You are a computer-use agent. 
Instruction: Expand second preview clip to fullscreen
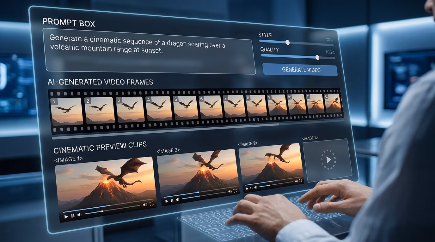coord(235,191)
